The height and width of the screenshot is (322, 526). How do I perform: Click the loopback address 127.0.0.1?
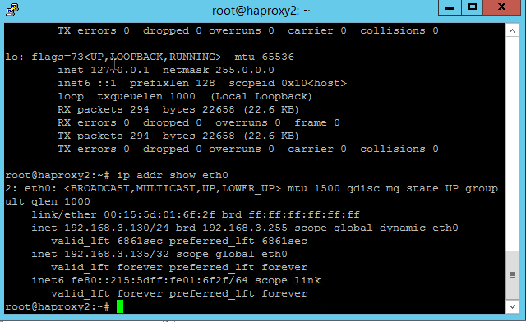click(120, 70)
